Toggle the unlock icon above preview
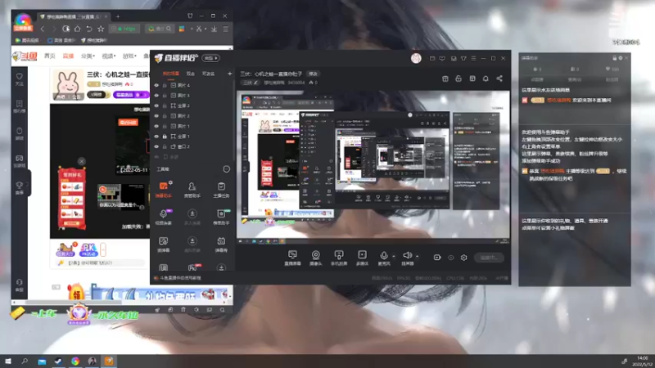The width and height of the screenshot is (655, 368). pyautogui.click(x=458, y=79)
